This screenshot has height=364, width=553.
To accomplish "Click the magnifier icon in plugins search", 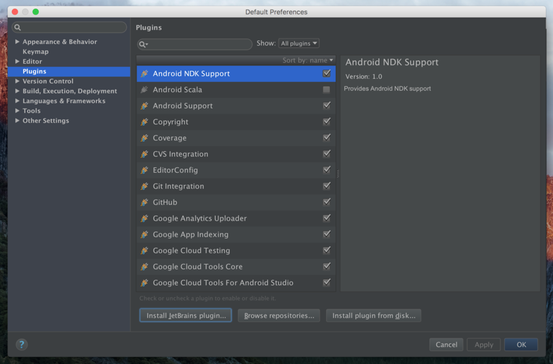I will click(x=143, y=44).
